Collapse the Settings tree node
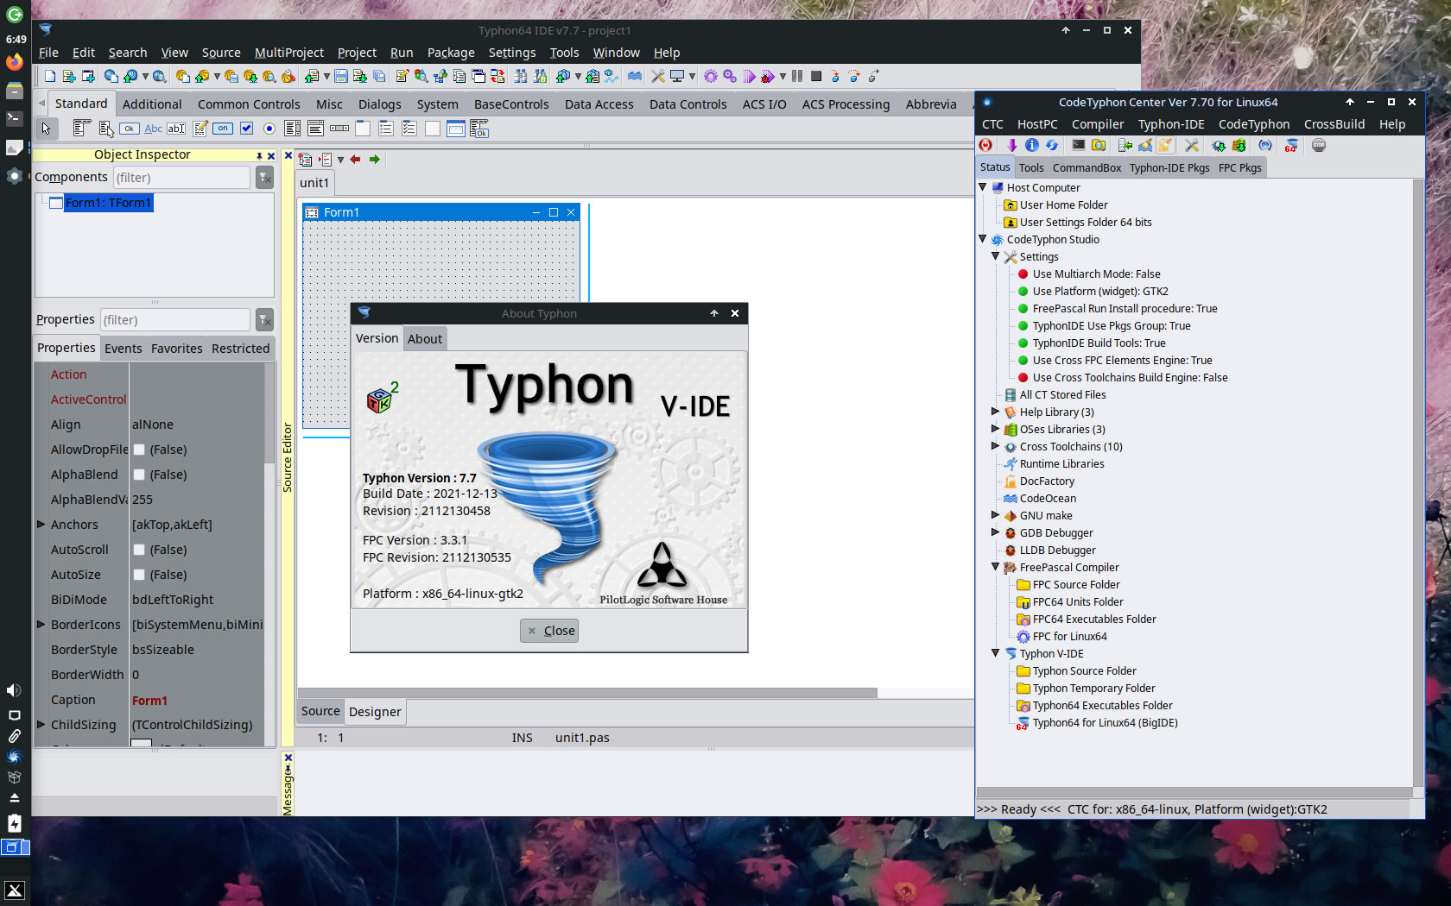This screenshot has width=1451, height=906. coord(996,256)
